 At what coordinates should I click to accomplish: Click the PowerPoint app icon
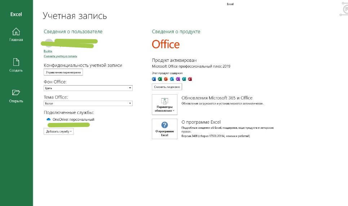pyautogui.click(x=166, y=79)
